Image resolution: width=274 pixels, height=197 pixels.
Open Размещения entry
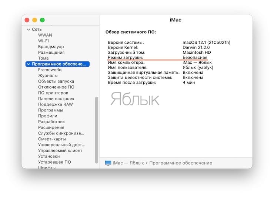coord(51,53)
